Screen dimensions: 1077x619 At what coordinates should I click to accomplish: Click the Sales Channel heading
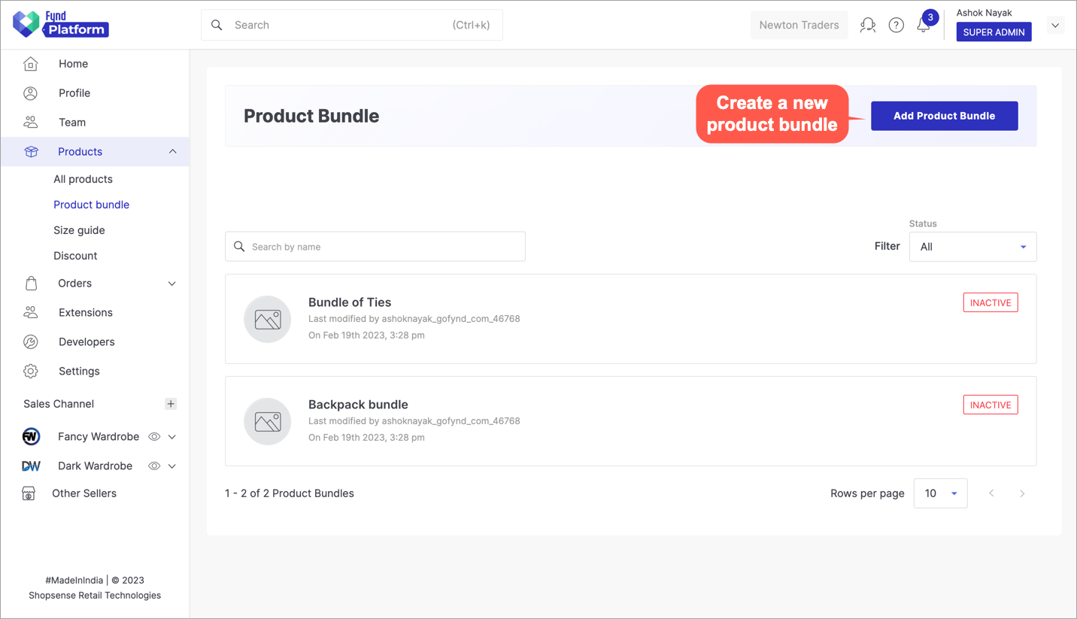[59, 404]
